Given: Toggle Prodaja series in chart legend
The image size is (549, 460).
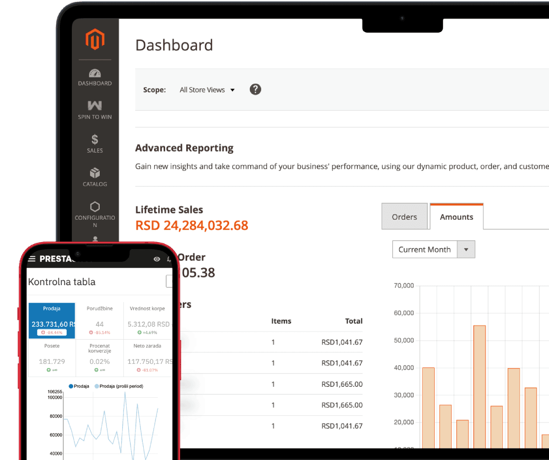Looking at the screenshot, I should 79,386.
